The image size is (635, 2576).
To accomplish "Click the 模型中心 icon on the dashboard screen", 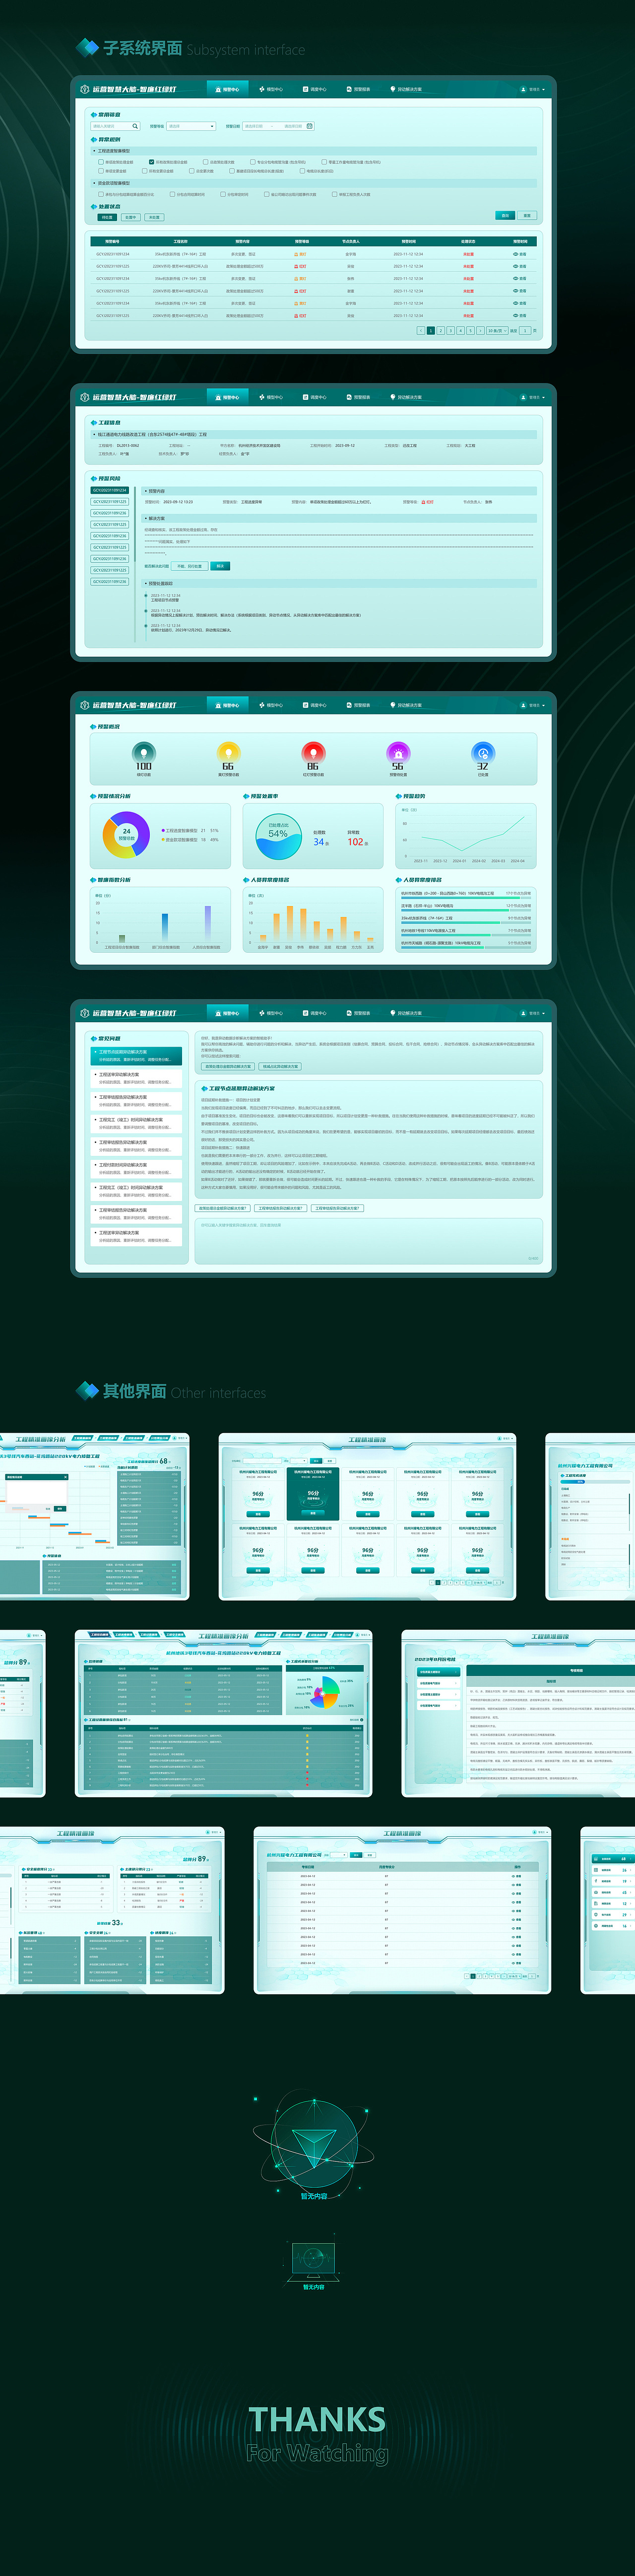I will click(x=261, y=705).
